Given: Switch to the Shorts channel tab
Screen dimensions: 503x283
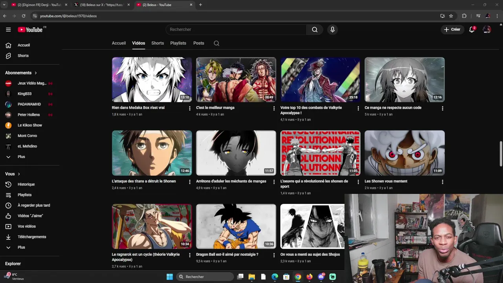Looking at the screenshot, I should point(158,43).
